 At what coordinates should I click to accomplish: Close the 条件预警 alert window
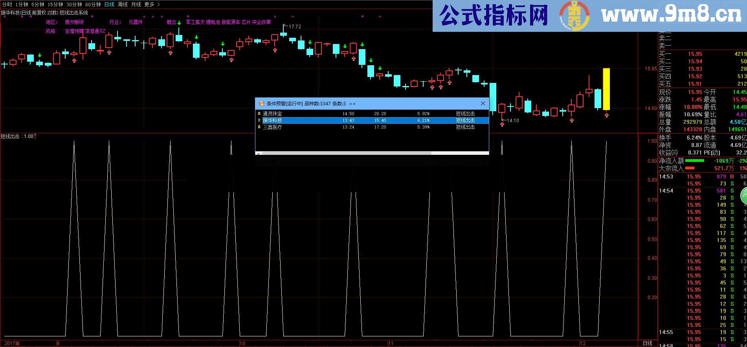point(483,103)
